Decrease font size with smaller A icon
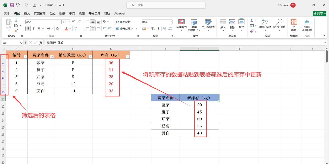The height and width of the screenshot is (164, 329). click(x=79, y=22)
